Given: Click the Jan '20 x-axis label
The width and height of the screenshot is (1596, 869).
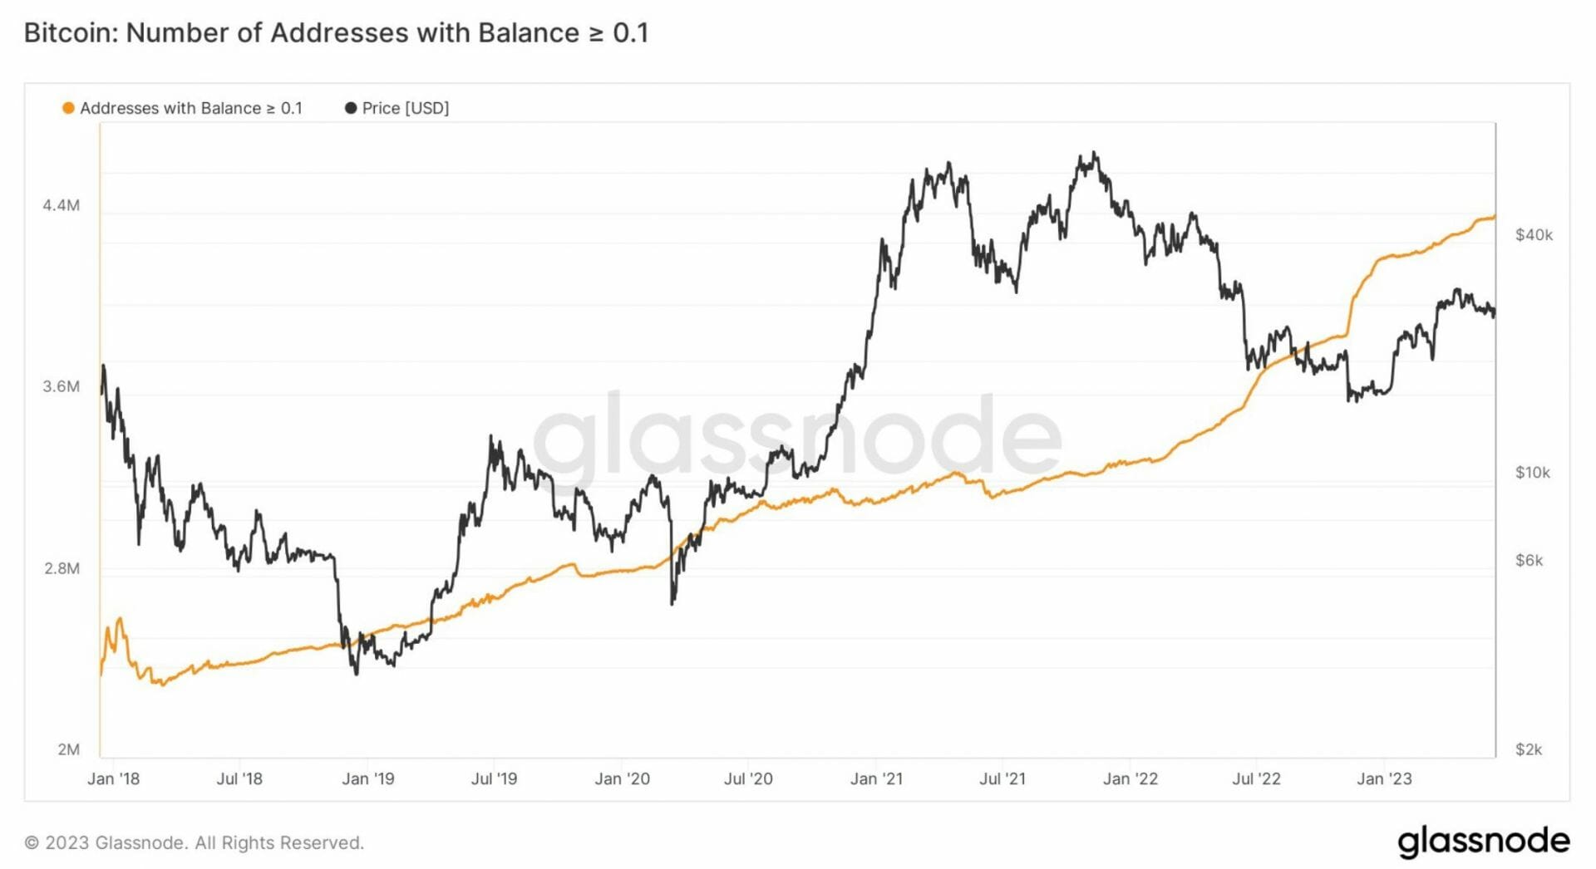Looking at the screenshot, I should pos(622,778).
